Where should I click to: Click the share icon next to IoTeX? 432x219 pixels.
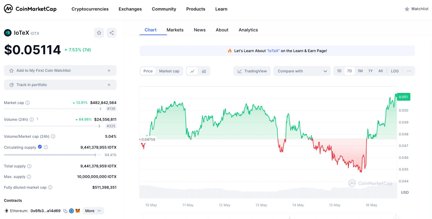(112, 33)
